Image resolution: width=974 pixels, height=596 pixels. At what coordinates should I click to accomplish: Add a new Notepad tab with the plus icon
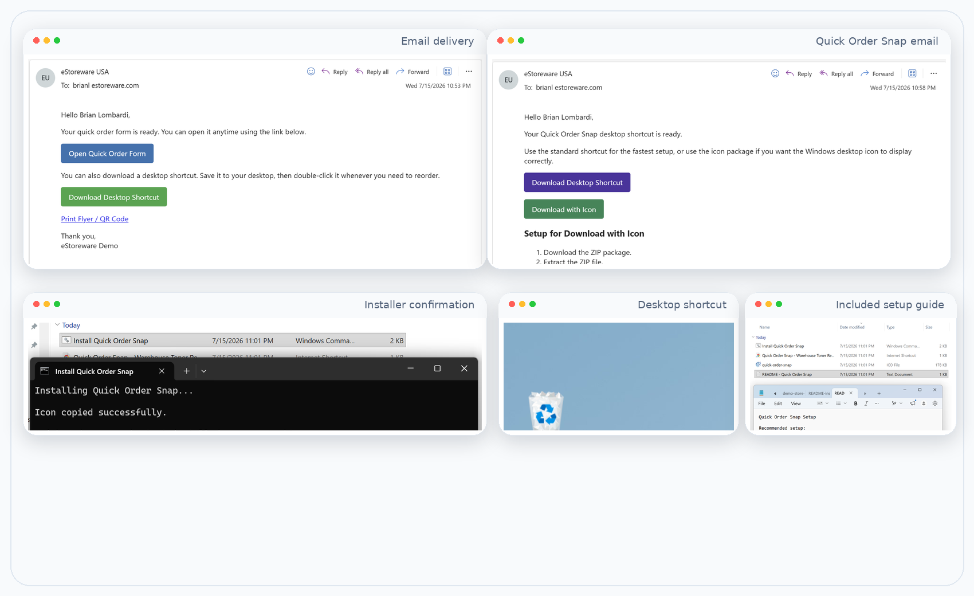(879, 393)
